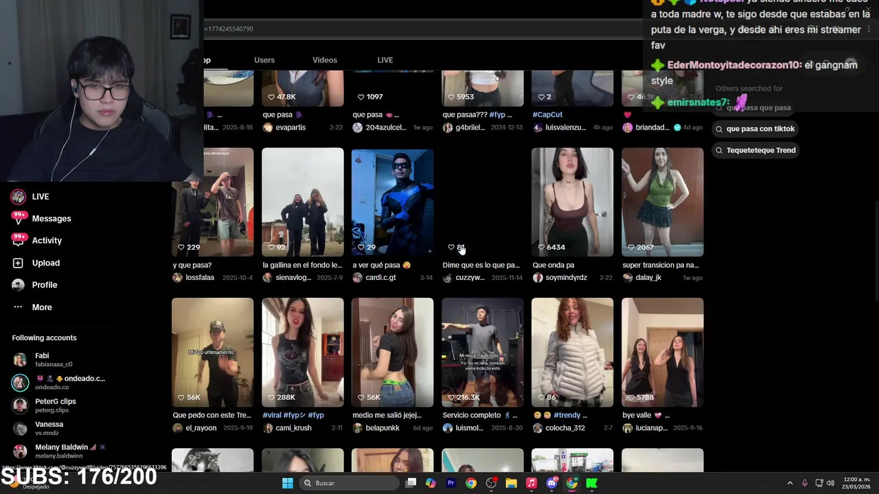Click the #CapCut hashtag caption
Viewport: 879px width, 494px height.
click(547, 115)
